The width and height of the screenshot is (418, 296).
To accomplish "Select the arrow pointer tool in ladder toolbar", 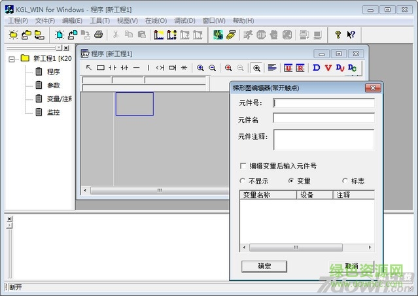I will pyautogui.click(x=89, y=67).
